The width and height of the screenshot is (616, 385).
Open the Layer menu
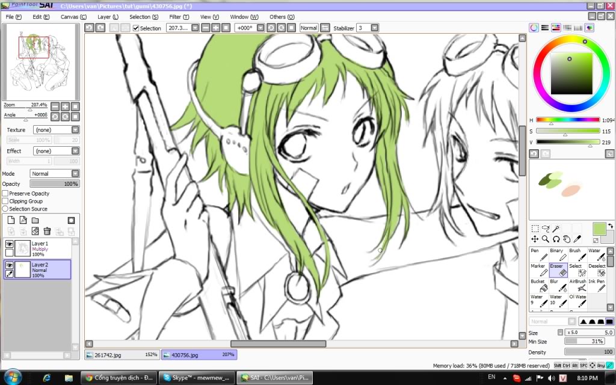click(x=108, y=17)
